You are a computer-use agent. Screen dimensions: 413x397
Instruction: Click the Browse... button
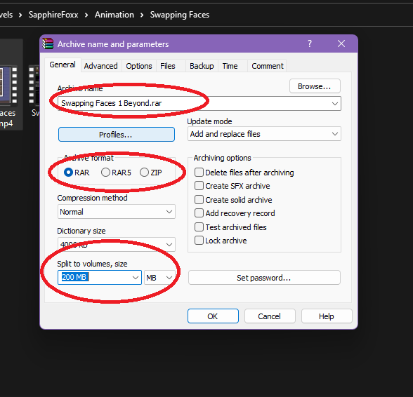pos(315,86)
